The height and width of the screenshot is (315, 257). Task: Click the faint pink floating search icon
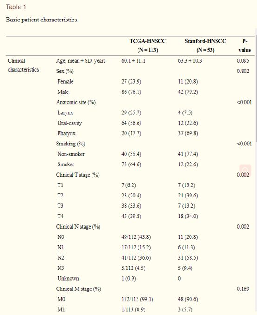tap(245, 171)
